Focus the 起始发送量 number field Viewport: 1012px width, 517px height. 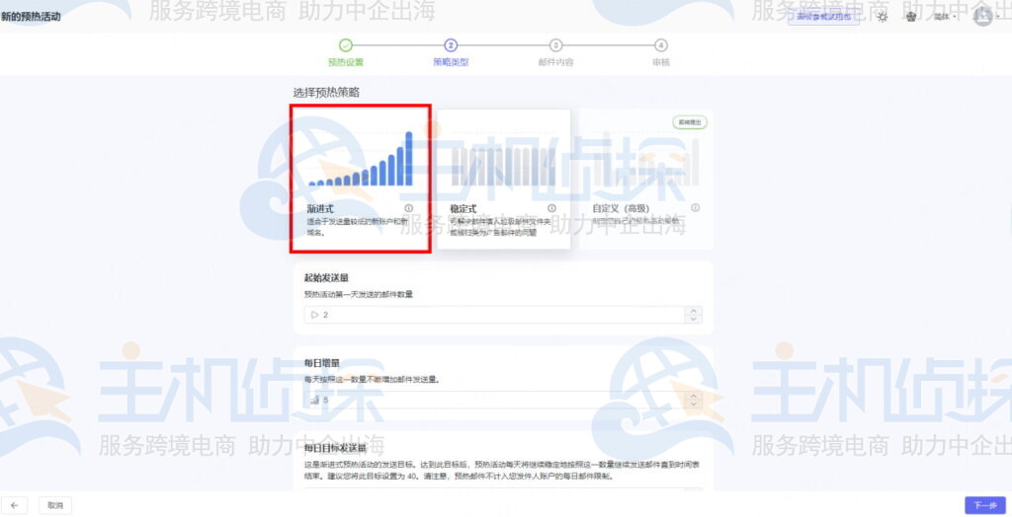(503, 315)
